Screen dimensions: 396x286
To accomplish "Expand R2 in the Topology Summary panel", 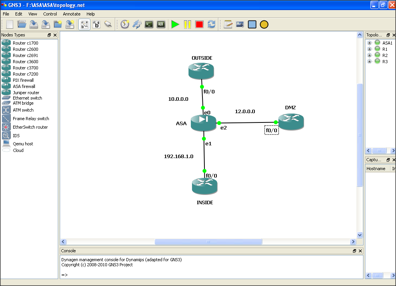I will pos(369,55).
